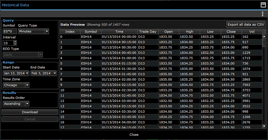Image resolution: width=268 pixels, height=140 pixels.
Task: Open the Query Type dropdown showing Minutes
Action: pos(34,31)
